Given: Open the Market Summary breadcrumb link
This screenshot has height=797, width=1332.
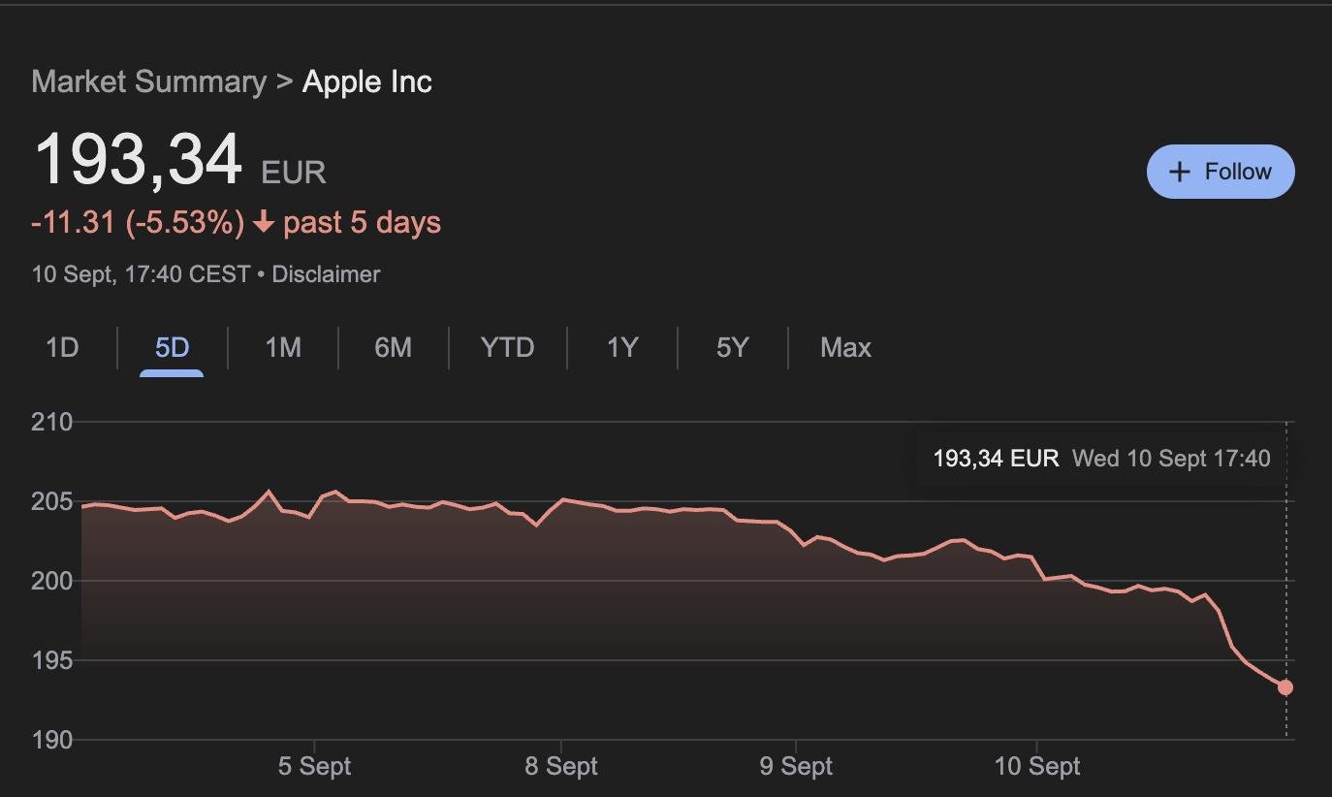Looking at the screenshot, I should click(x=148, y=81).
